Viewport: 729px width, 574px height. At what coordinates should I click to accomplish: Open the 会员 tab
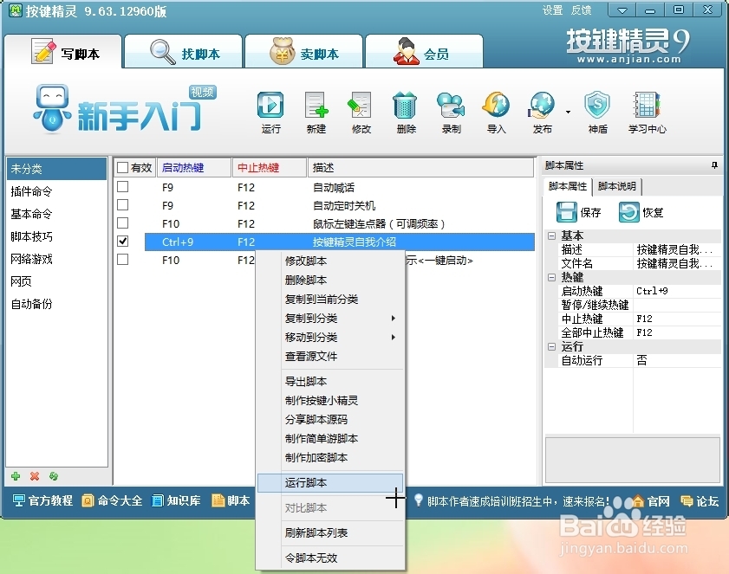pyautogui.click(x=424, y=52)
